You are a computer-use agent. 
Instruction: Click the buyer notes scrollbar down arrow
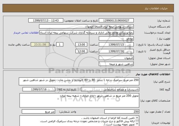click(137, 124)
